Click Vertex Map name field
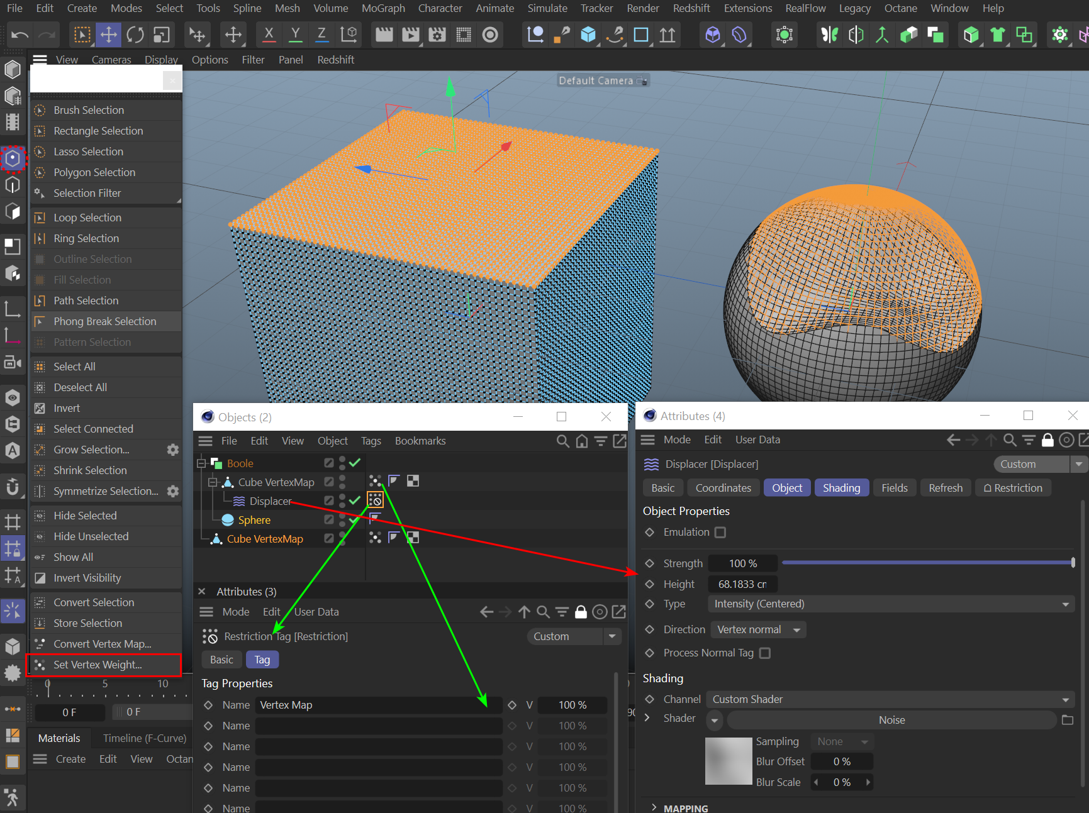 (x=379, y=705)
